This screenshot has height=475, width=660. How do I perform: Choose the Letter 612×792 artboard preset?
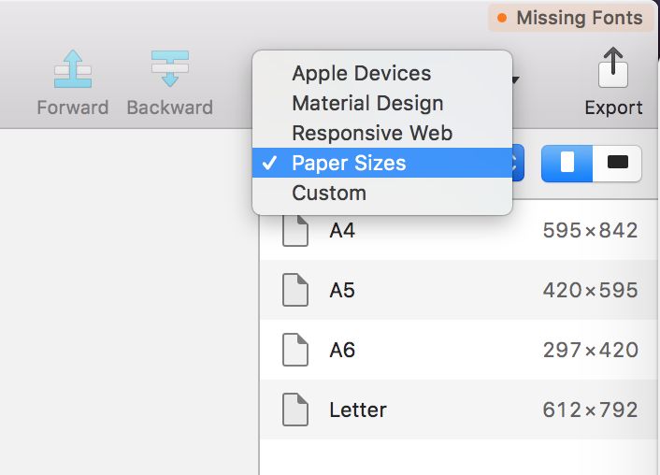[458, 410]
